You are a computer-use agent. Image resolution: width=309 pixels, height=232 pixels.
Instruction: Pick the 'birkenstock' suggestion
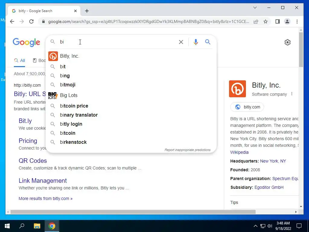click(x=131, y=142)
